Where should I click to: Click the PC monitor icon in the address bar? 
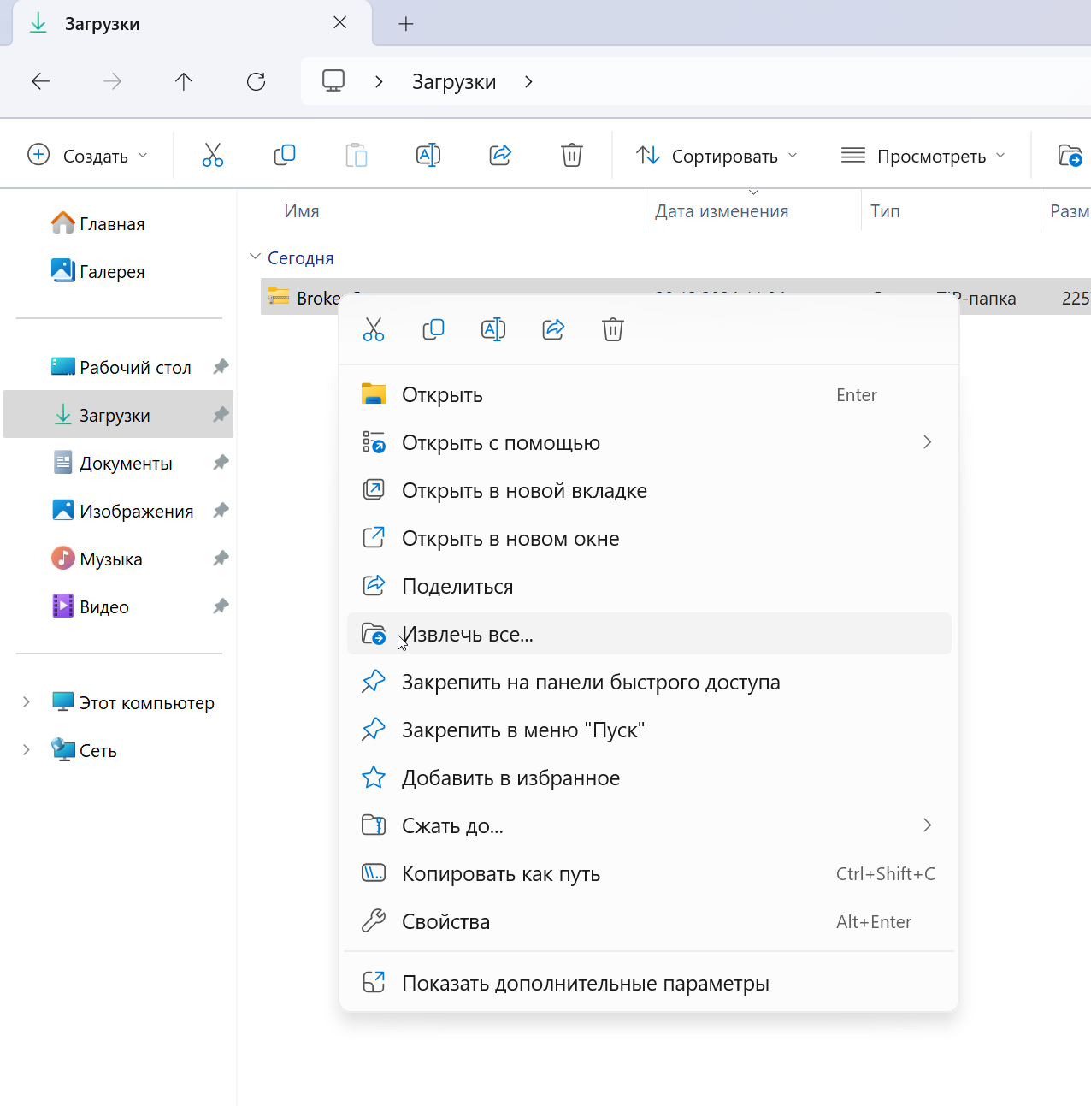tap(333, 80)
